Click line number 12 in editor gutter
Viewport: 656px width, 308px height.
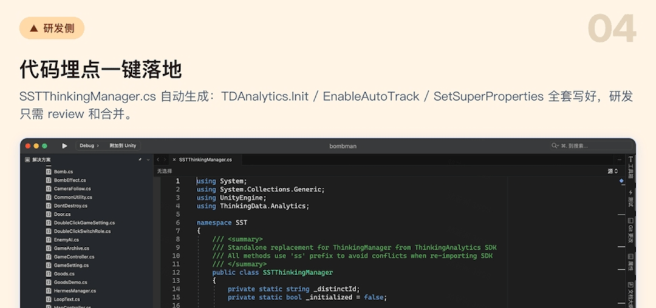176,272
